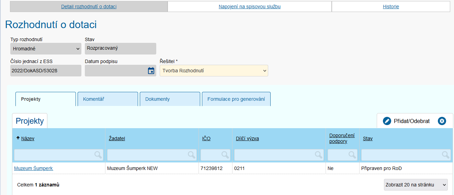The width and height of the screenshot is (454, 195).
Task: Open the Typ rozhodnutí dropdown
Action: [46, 49]
